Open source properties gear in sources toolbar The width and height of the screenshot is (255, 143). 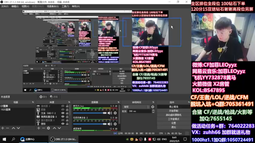coord(48,128)
